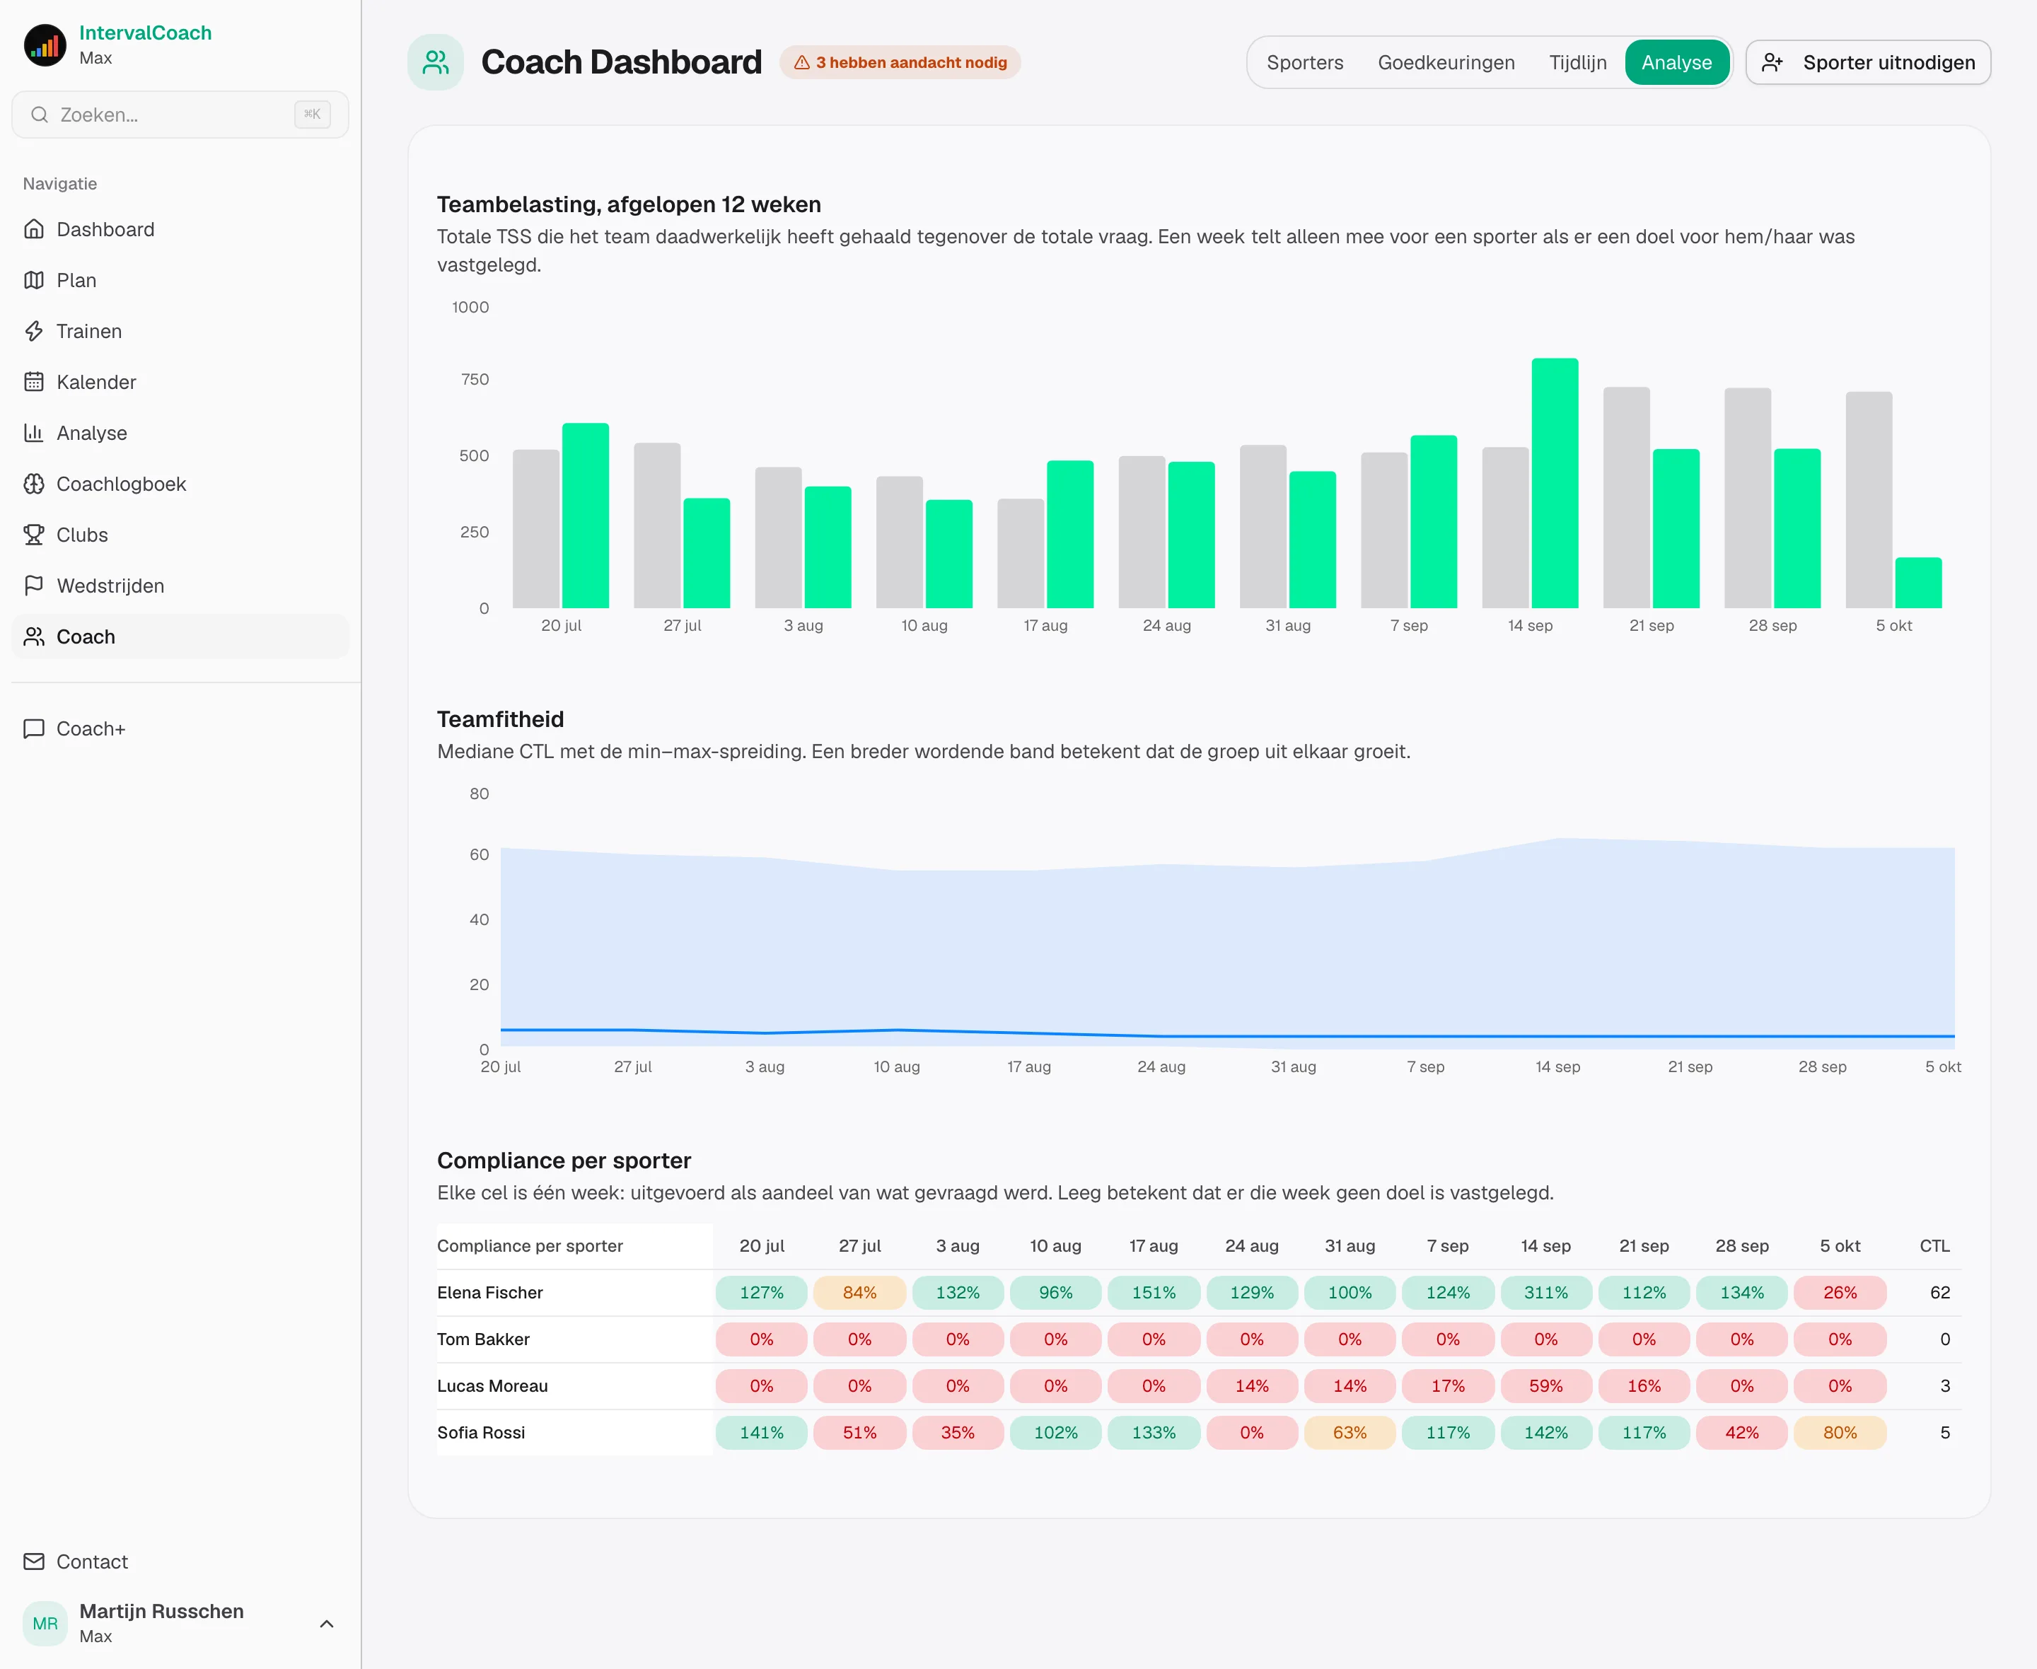Viewport: 2037px width, 1669px height.
Task: Switch to the Tijdlijn tab
Action: coord(1577,62)
